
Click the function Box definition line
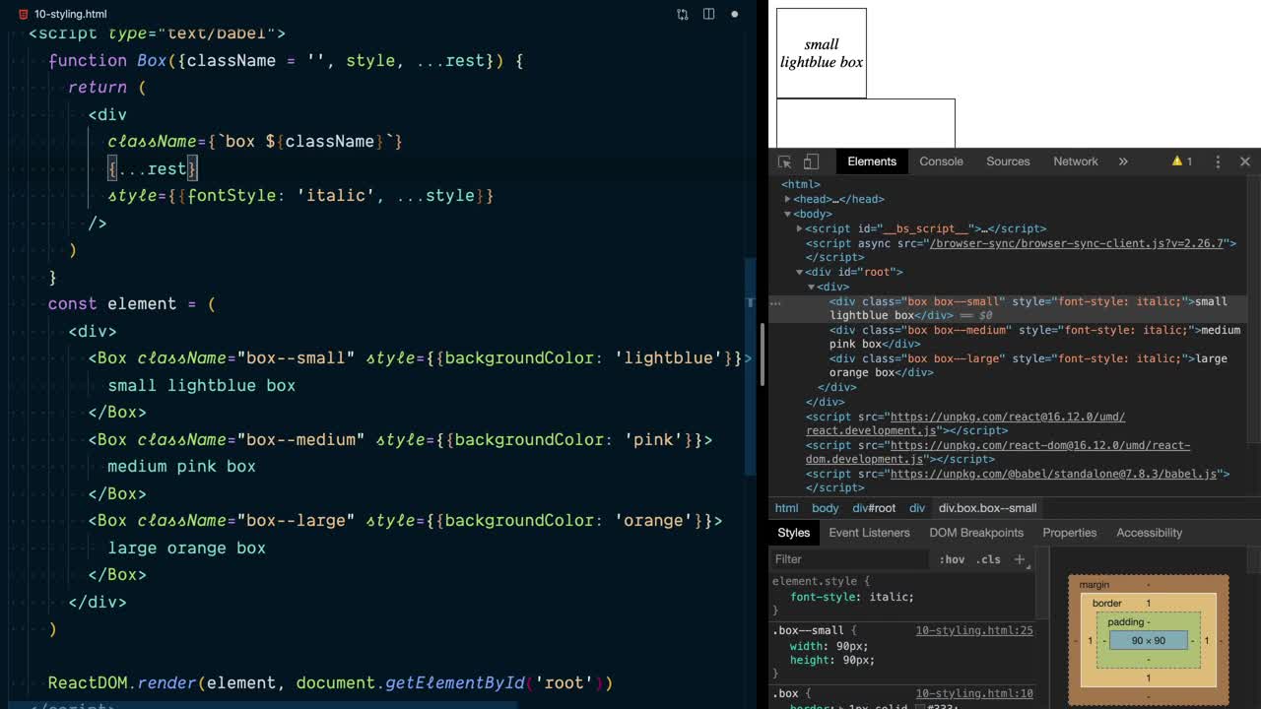(286, 60)
